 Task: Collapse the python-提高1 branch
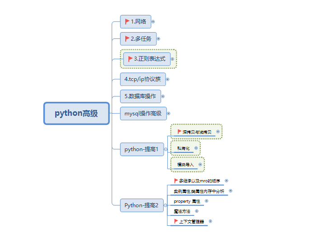(x=165, y=149)
